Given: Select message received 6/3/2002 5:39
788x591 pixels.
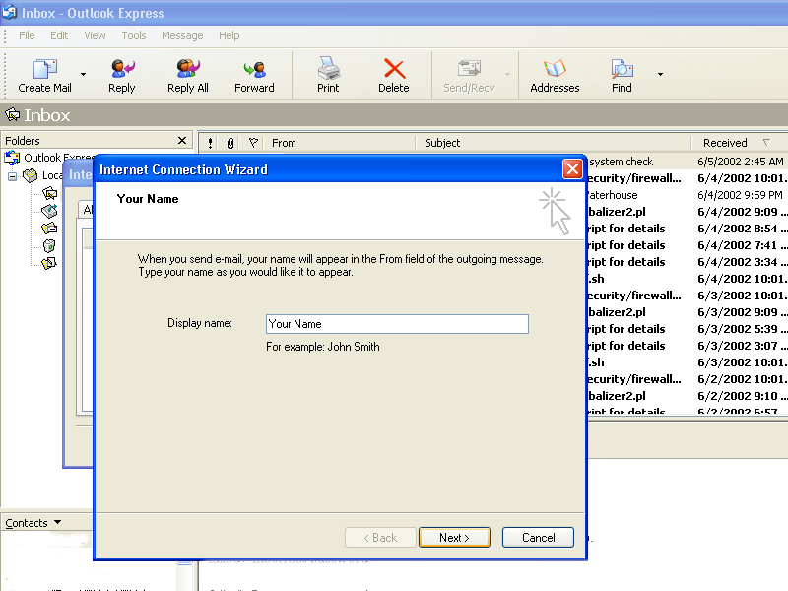Looking at the screenshot, I should click(x=687, y=329).
